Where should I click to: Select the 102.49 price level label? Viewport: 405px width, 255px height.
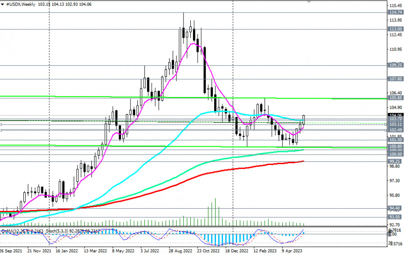coord(395,130)
